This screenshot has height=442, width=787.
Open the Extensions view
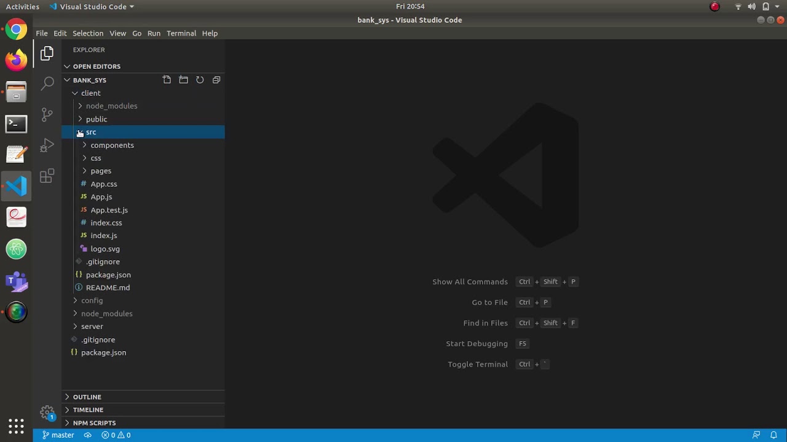[x=47, y=177]
